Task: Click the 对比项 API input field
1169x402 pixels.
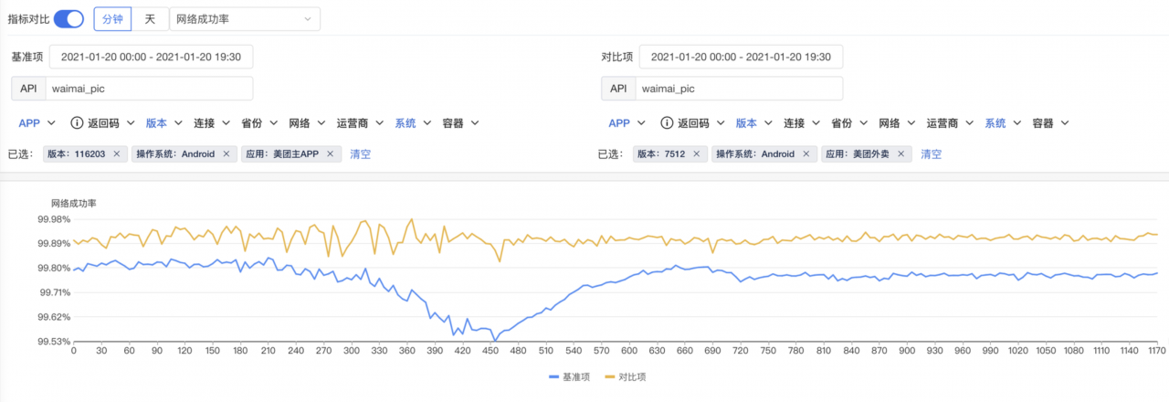Action: click(738, 89)
